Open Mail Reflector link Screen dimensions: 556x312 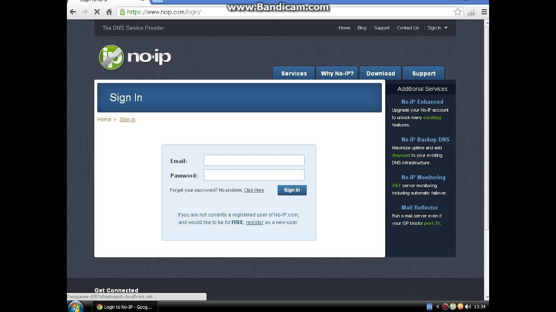coord(420,208)
